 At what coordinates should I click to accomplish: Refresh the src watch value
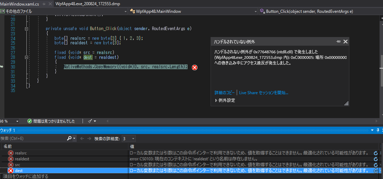coord(376,164)
